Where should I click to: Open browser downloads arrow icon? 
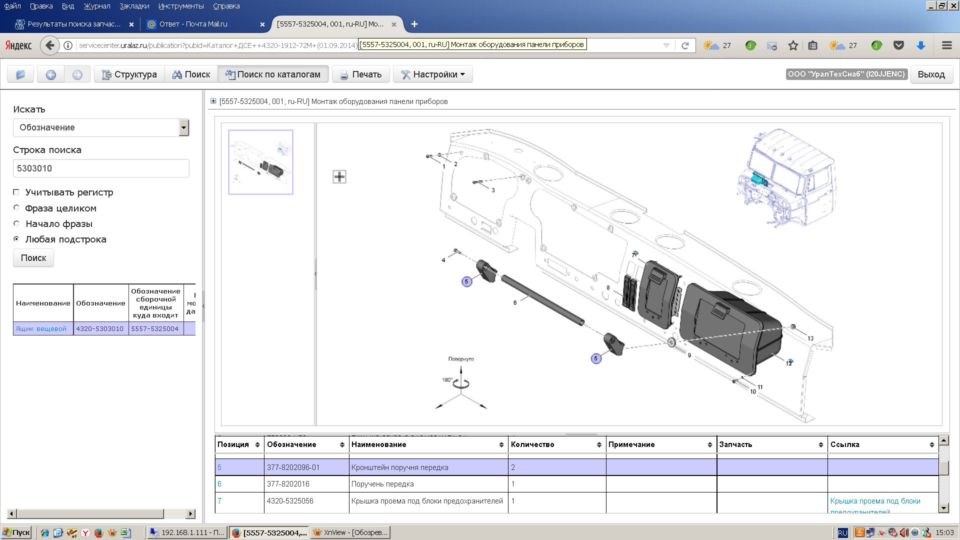(x=920, y=45)
